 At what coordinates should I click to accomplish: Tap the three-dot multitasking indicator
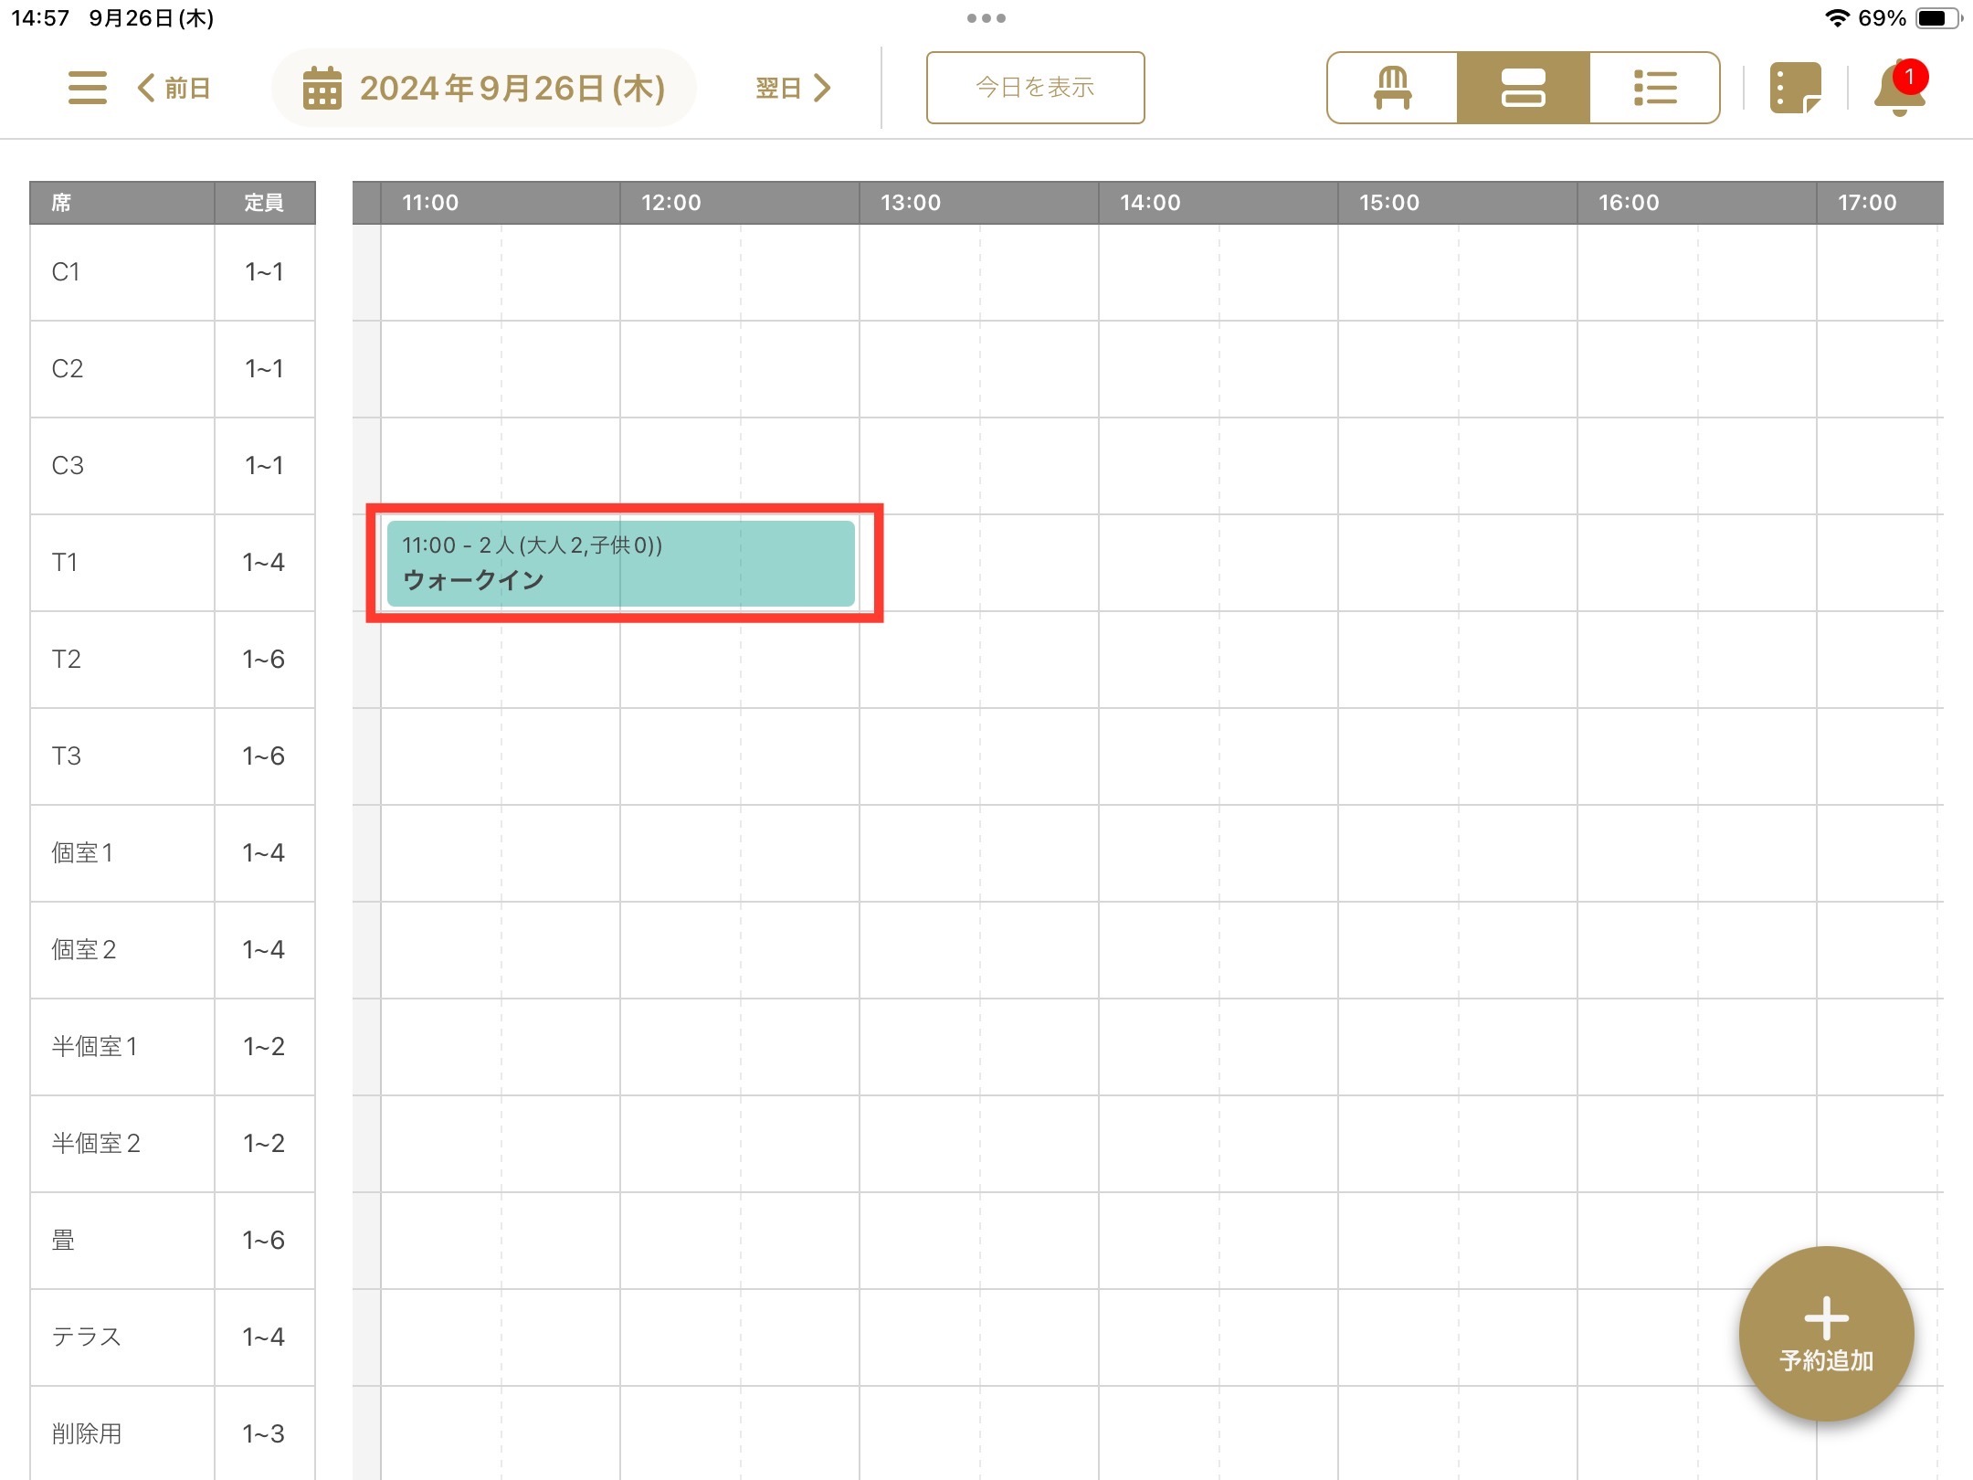tap(986, 18)
